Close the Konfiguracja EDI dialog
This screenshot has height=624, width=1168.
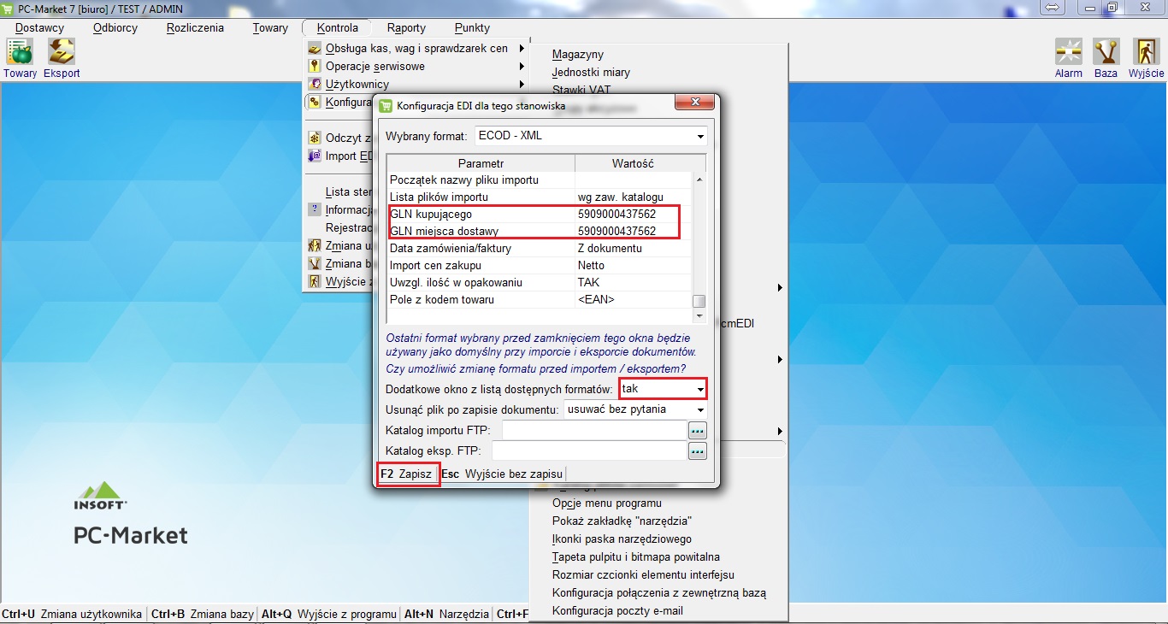tap(693, 103)
